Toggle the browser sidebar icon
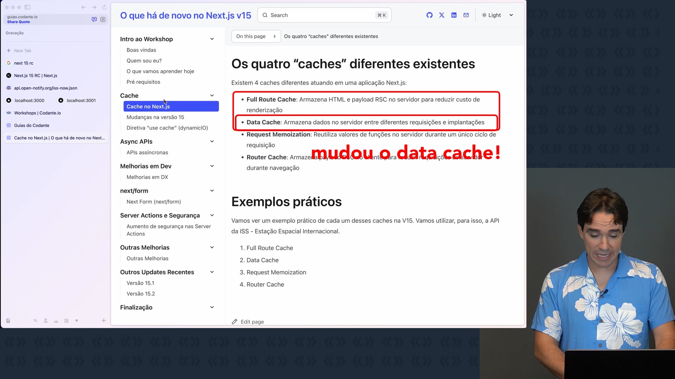Screen dimensions: 675x379 [27, 7]
